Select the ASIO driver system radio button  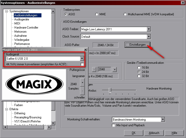(x=65, y=14)
